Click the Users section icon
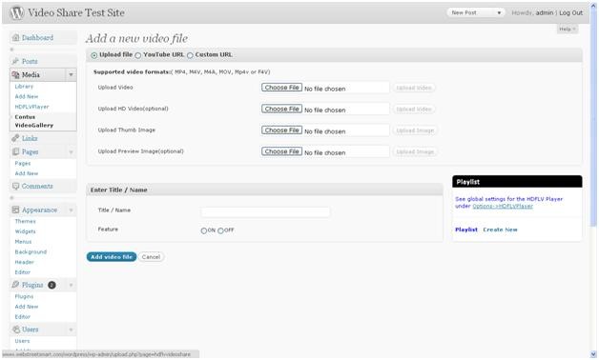Viewport: 599px width, 360px height. click(15, 330)
